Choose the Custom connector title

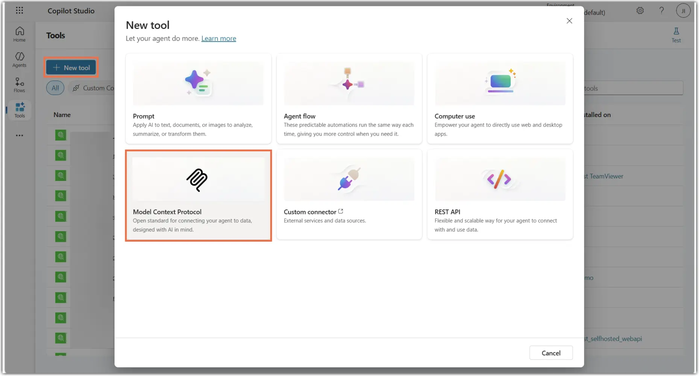pos(310,212)
